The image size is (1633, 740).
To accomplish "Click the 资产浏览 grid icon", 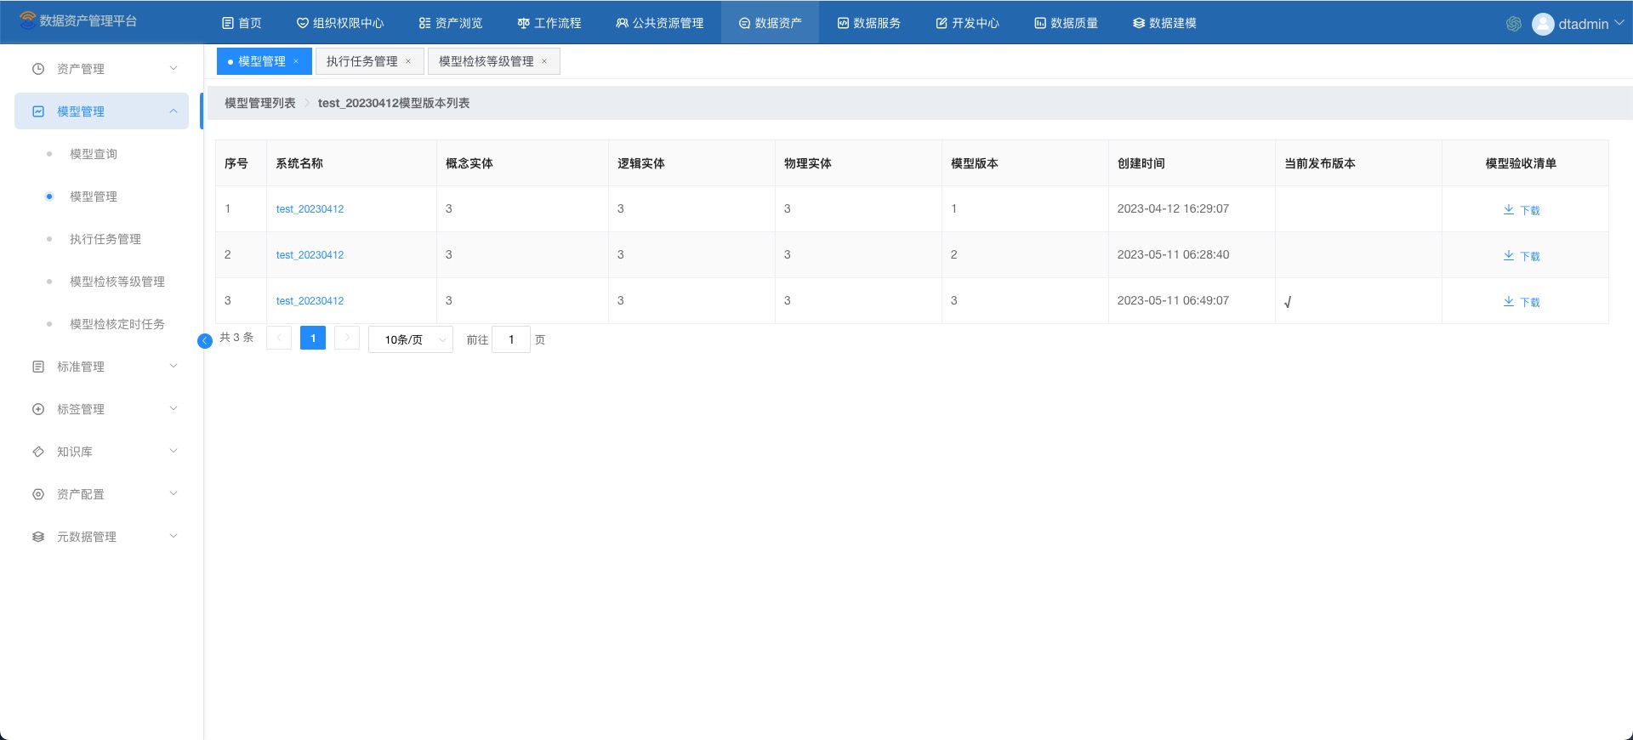I will [424, 23].
